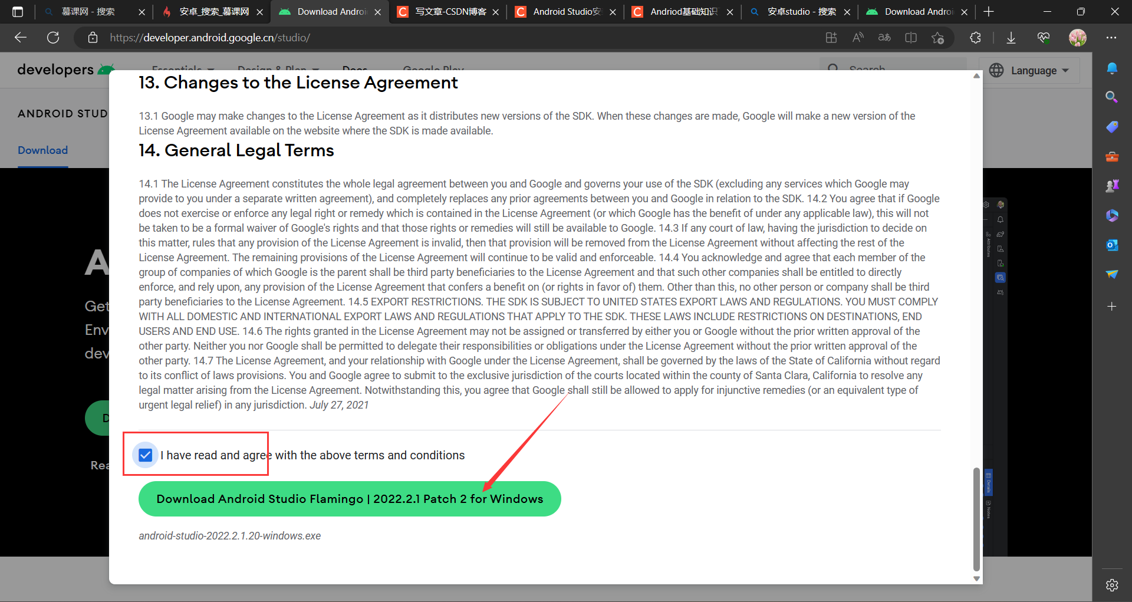1132x602 pixels.
Task: Download Android Studio Flamingo for Windows
Action: pos(350,499)
